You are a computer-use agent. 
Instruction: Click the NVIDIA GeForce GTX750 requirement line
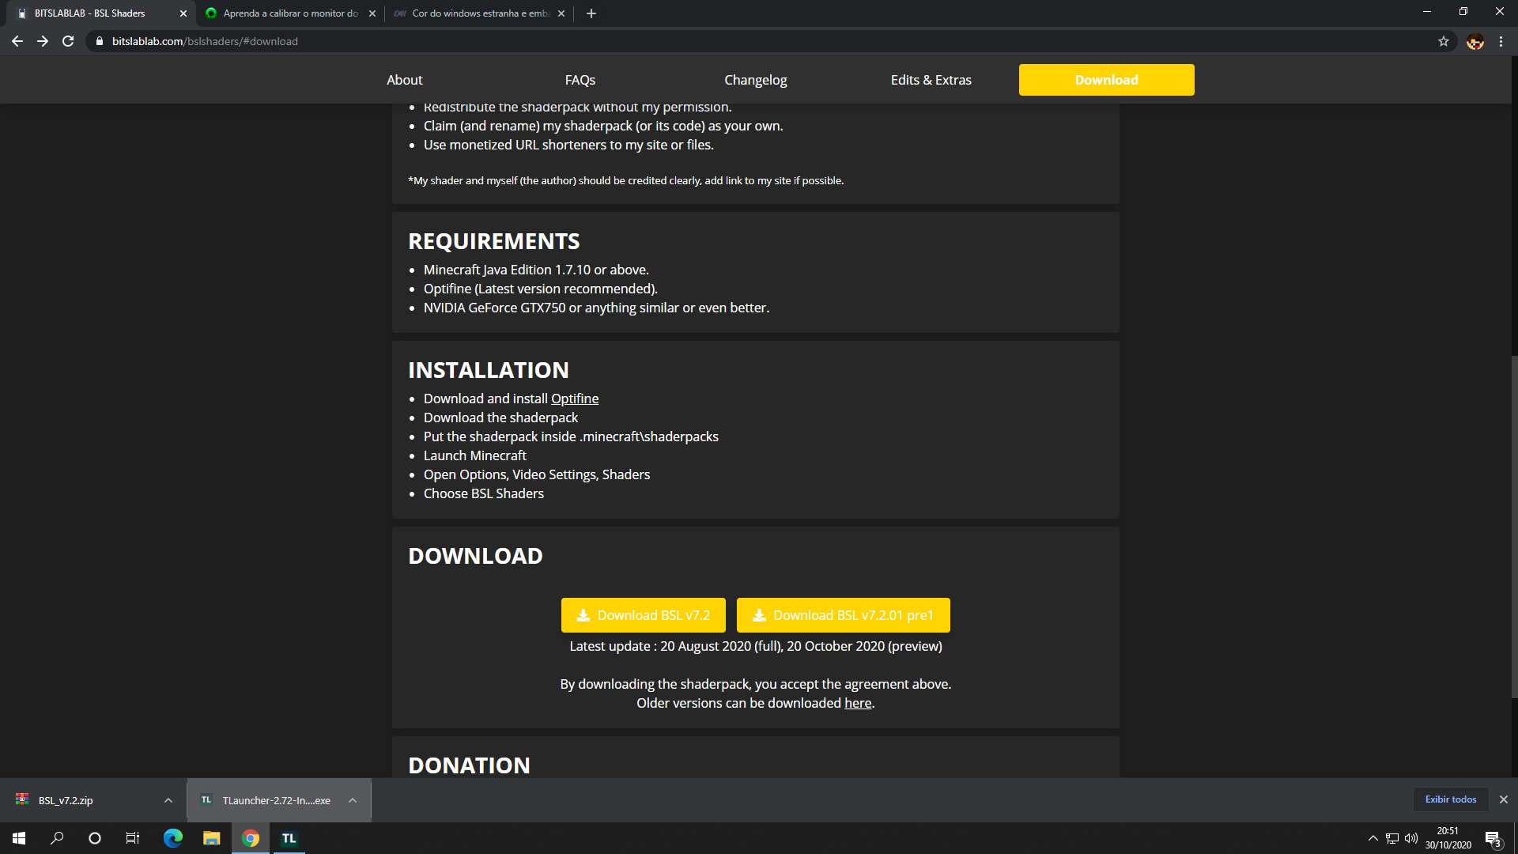pyautogui.click(x=596, y=308)
